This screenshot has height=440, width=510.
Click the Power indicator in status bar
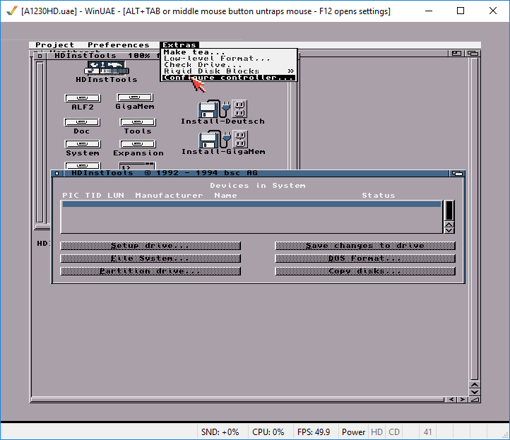coord(353,432)
